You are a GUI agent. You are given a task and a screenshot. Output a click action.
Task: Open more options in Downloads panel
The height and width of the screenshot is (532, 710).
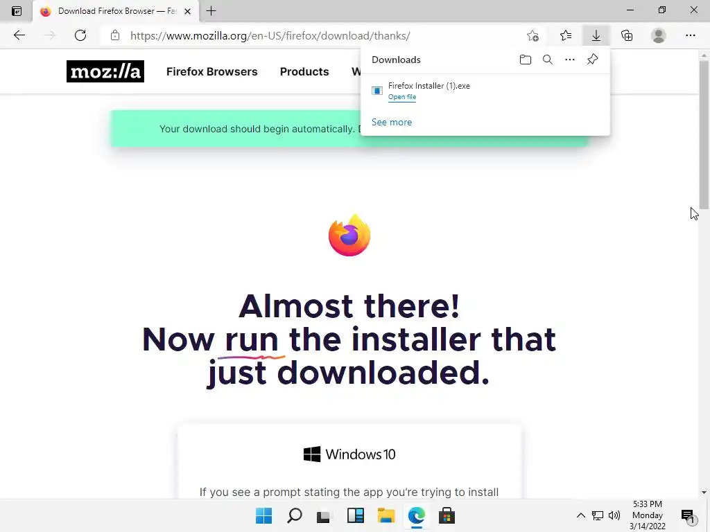[570, 60]
